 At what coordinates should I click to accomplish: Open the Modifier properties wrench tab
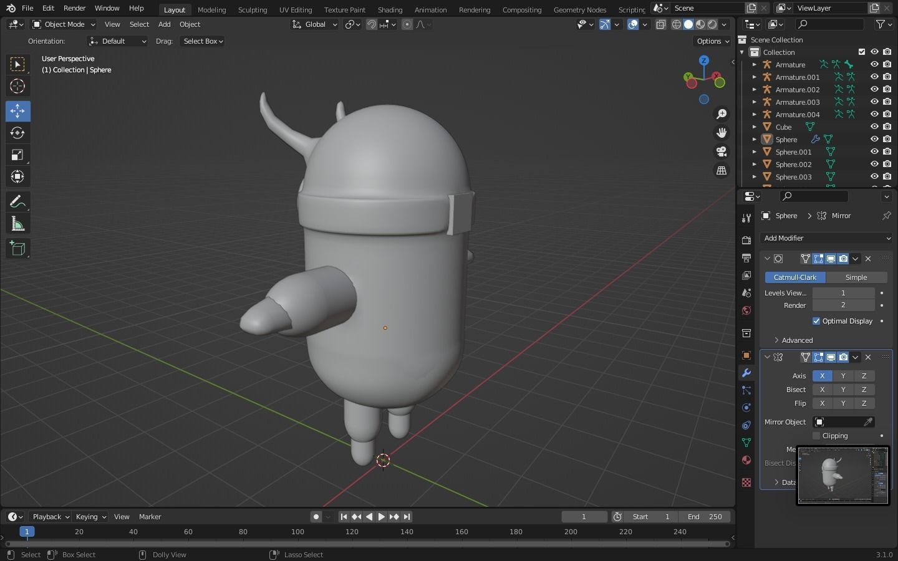(x=746, y=373)
